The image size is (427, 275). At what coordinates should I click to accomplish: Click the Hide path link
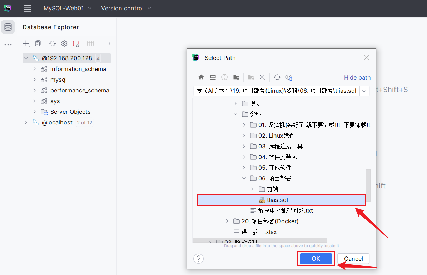point(357,77)
